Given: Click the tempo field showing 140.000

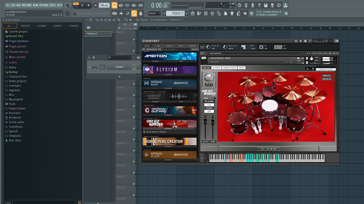Looking at the screenshot, I should click(104, 5).
